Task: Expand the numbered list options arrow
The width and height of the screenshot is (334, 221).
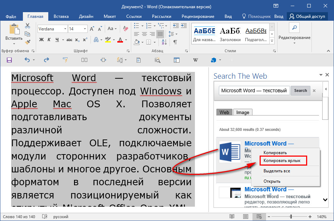Action: [x=154, y=26]
